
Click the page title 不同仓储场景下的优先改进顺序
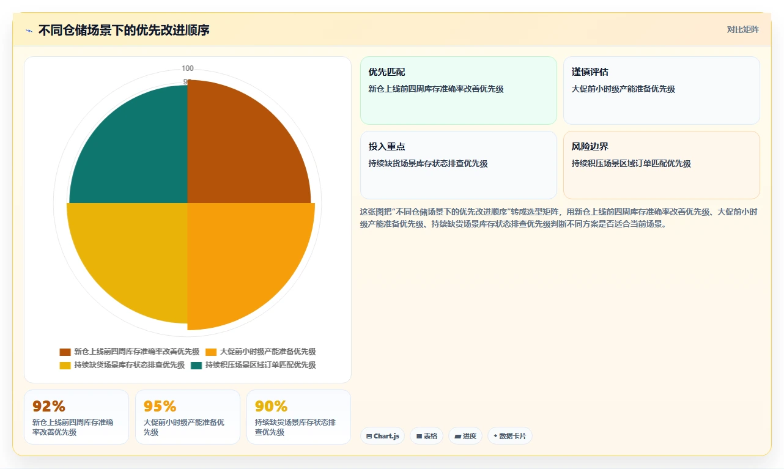pos(124,30)
